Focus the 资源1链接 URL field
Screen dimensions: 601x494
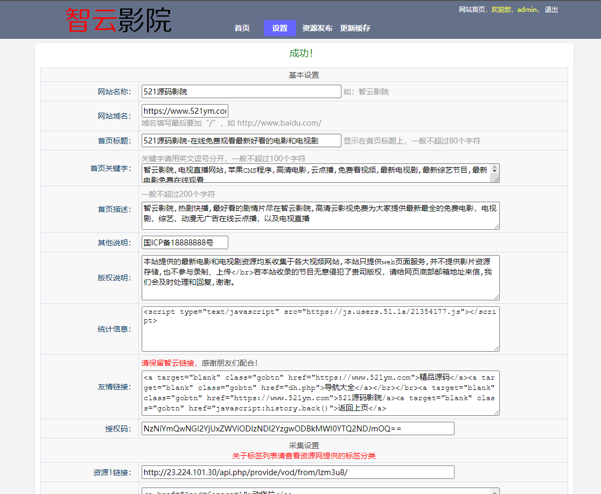tap(298, 472)
